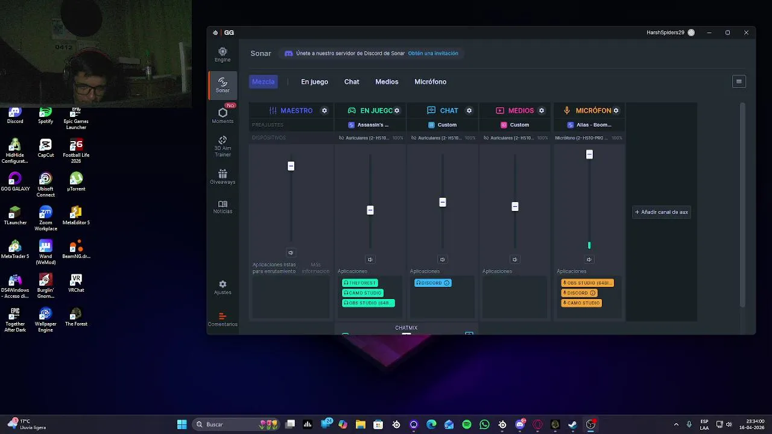Screen dimensions: 772x434
Task: Click the Medios volume slider handle
Action: point(514,206)
